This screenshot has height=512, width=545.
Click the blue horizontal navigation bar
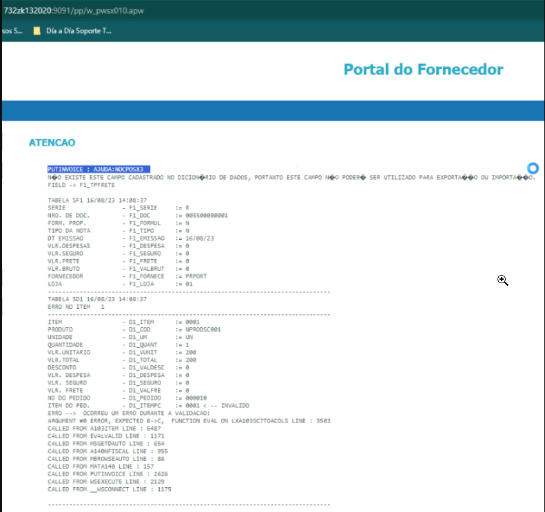[272, 110]
